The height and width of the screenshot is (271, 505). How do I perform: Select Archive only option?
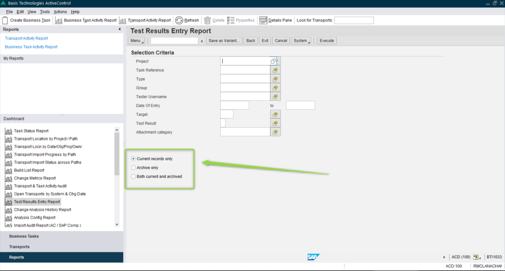[x=133, y=168]
